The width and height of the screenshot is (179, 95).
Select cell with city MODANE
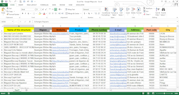tap(168, 77)
